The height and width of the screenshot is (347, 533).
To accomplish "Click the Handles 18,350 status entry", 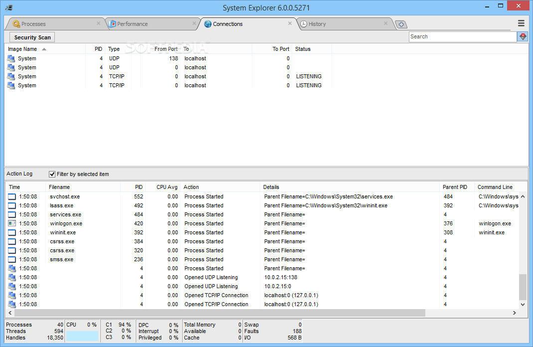I will [x=34, y=338].
